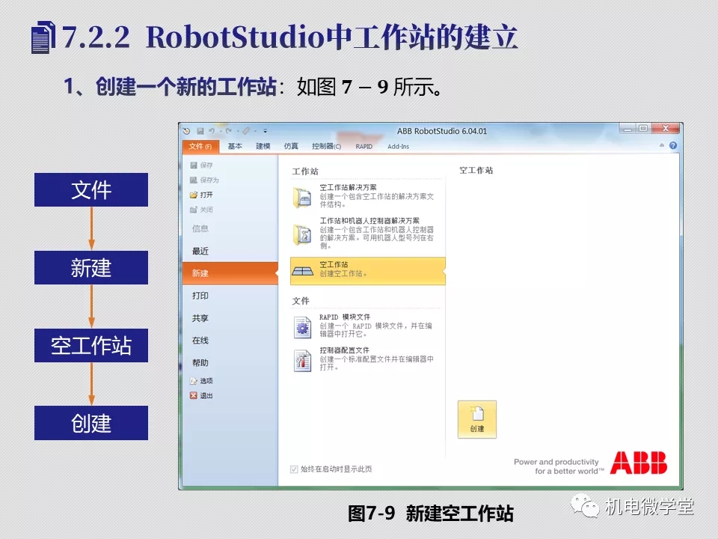This screenshot has width=718, height=539.
Task: Click the undo icon in title bar
Action: 212,131
